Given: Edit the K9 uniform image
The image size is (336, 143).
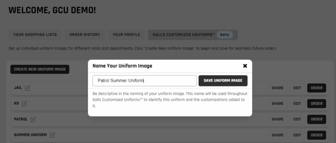Looking at the screenshot, I should pos(297,104).
